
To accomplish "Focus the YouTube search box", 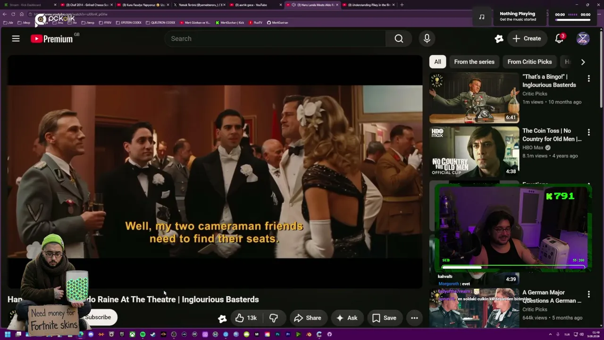I will pos(275,39).
